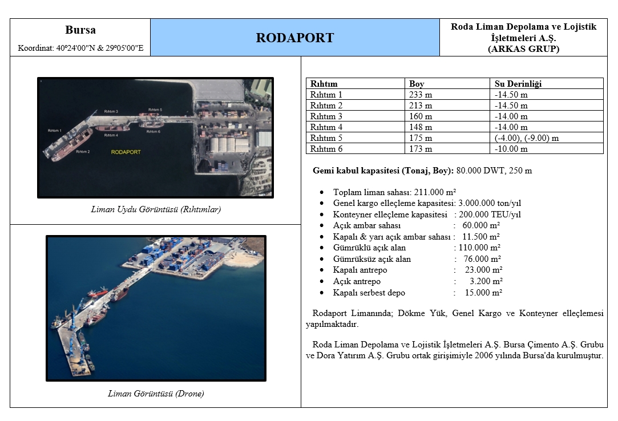The width and height of the screenshot is (618, 421).
Task: Select the Rıhtım 4 table cell
Action: [x=355, y=127]
